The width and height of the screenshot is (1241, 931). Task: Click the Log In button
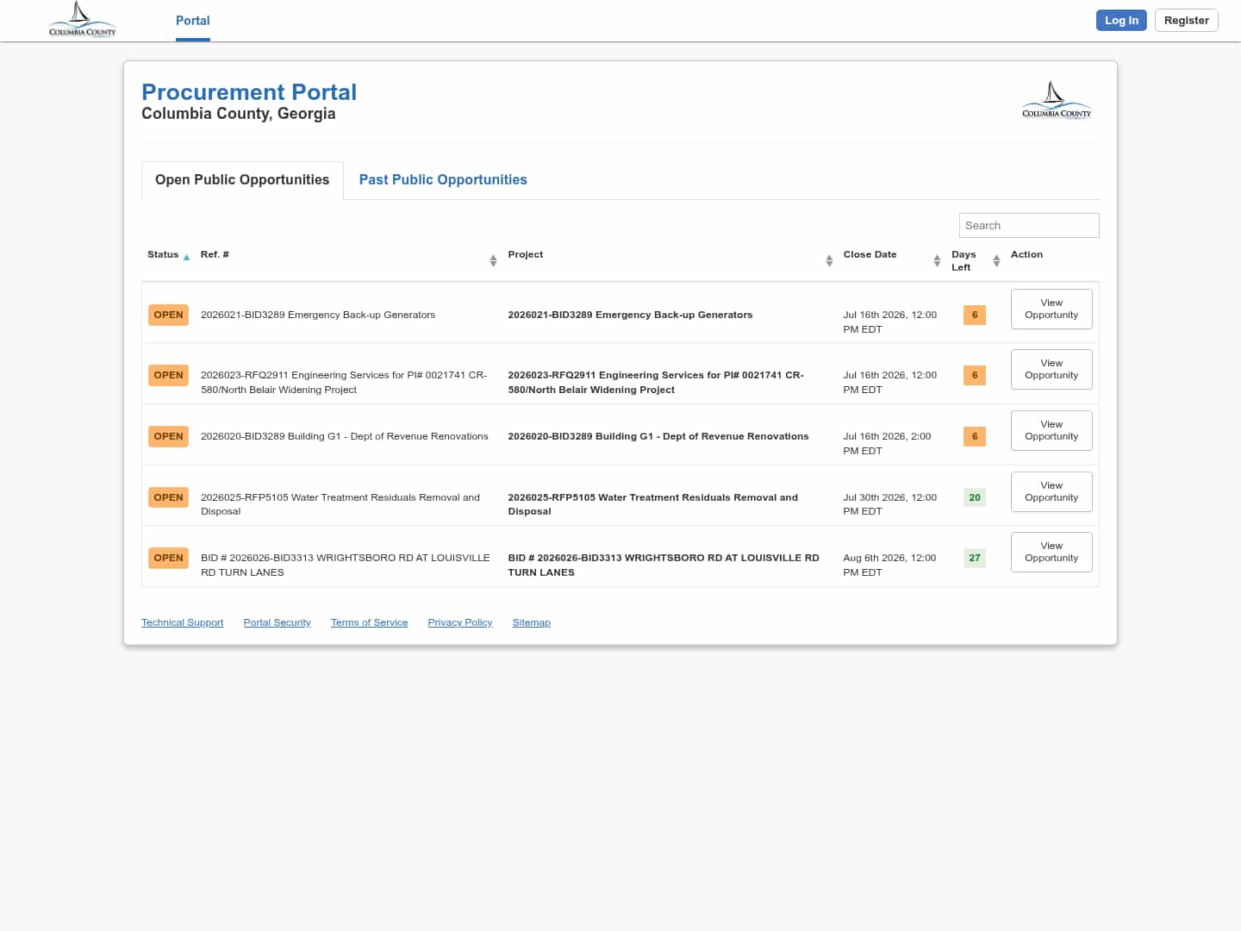[1121, 20]
